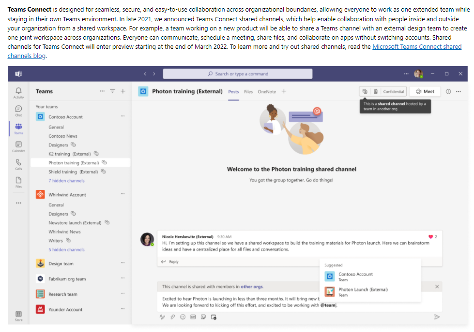Expand 5 hidden channels under Whirlwind
This screenshot has width=474, height=332.
click(66, 250)
